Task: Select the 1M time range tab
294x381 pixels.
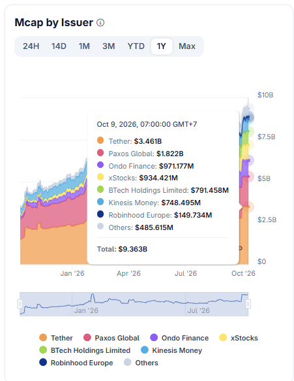Action: click(84, 46)
